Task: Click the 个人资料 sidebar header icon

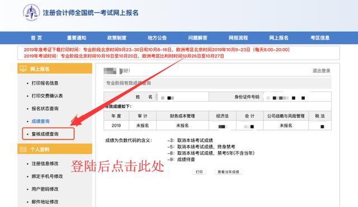Action: pyautogui.click(x=23, y=150)
